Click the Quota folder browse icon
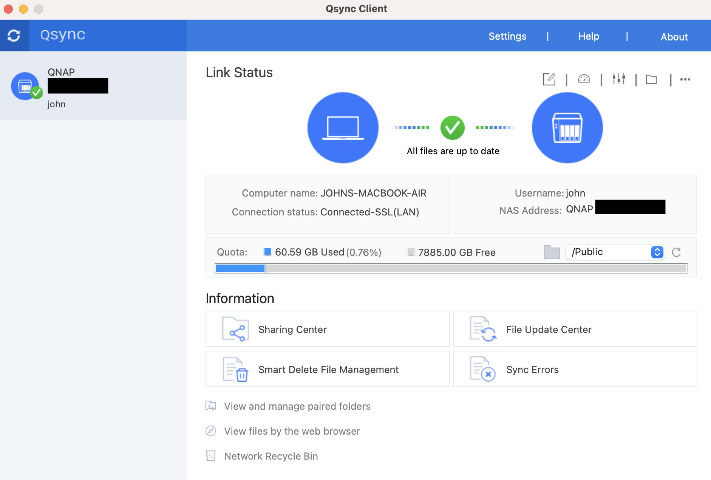This screenshot has height=480, width=711. pyautogui.click(x=552, y=251)
